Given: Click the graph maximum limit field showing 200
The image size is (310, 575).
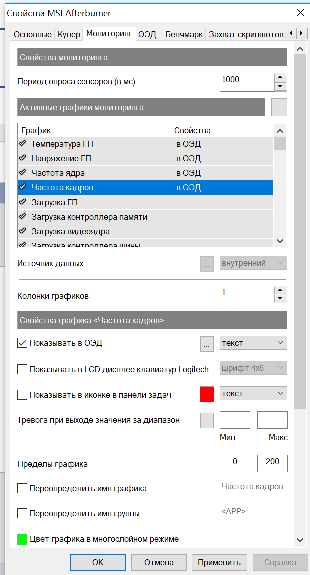Looking at the screenshot, I should pyautogui.click(x=272, y=463).
